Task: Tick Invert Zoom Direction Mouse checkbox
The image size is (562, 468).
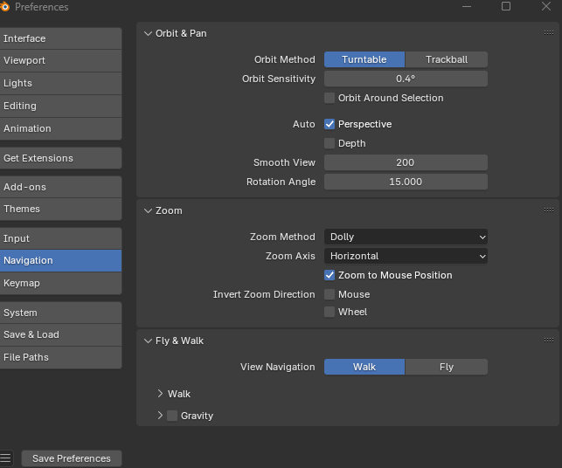Action: 330,294
